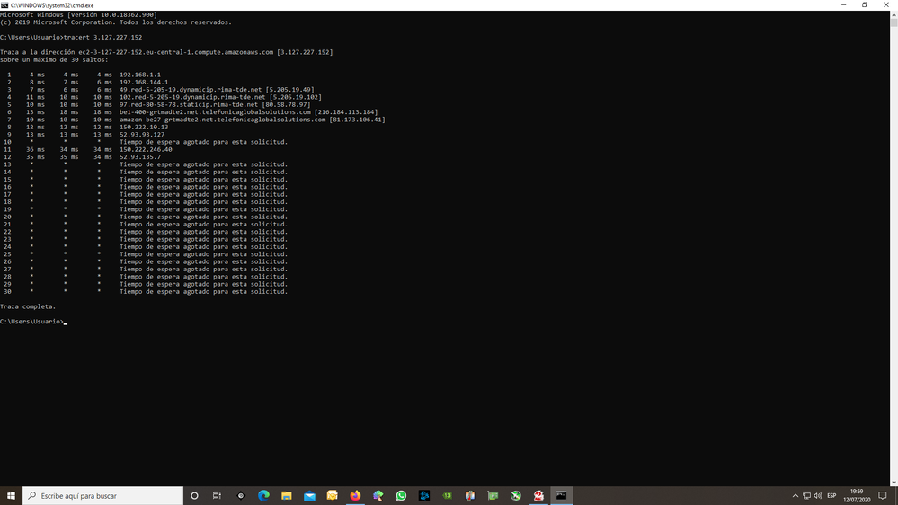Open the volume control in the tray
Image resolution: width=898 pixels, height=505 pixels.
[x=817, y=495]
